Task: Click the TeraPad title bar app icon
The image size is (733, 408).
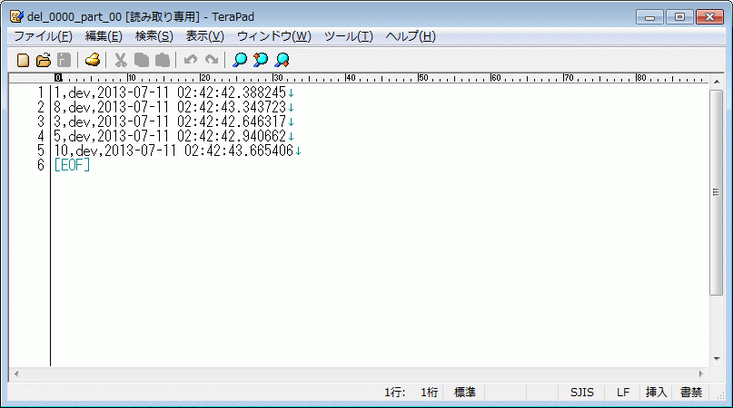Action: (x=16, y=17)
